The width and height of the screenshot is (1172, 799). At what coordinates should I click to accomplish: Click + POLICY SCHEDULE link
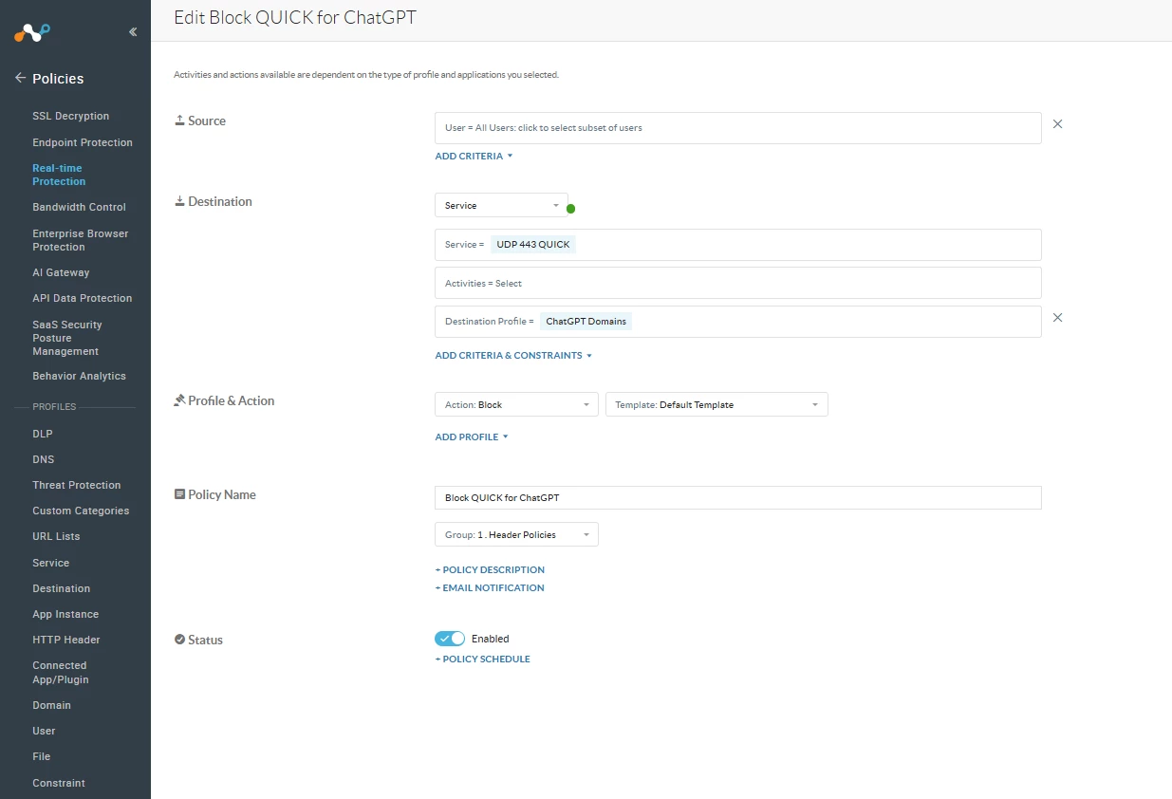[x=482, y=659]
